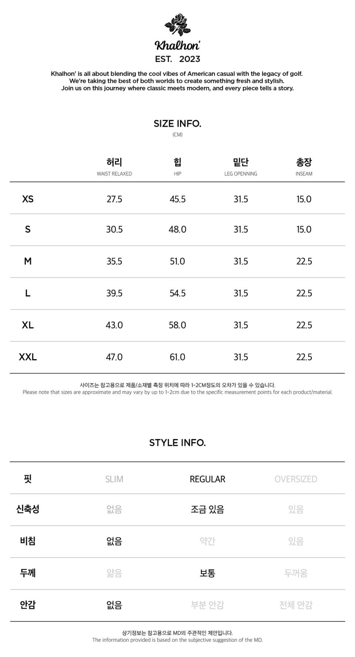Select the OVERSIZED fit option
Viewport: 355px width, 657px height.
pyautogui.click(x=296, y=479)
